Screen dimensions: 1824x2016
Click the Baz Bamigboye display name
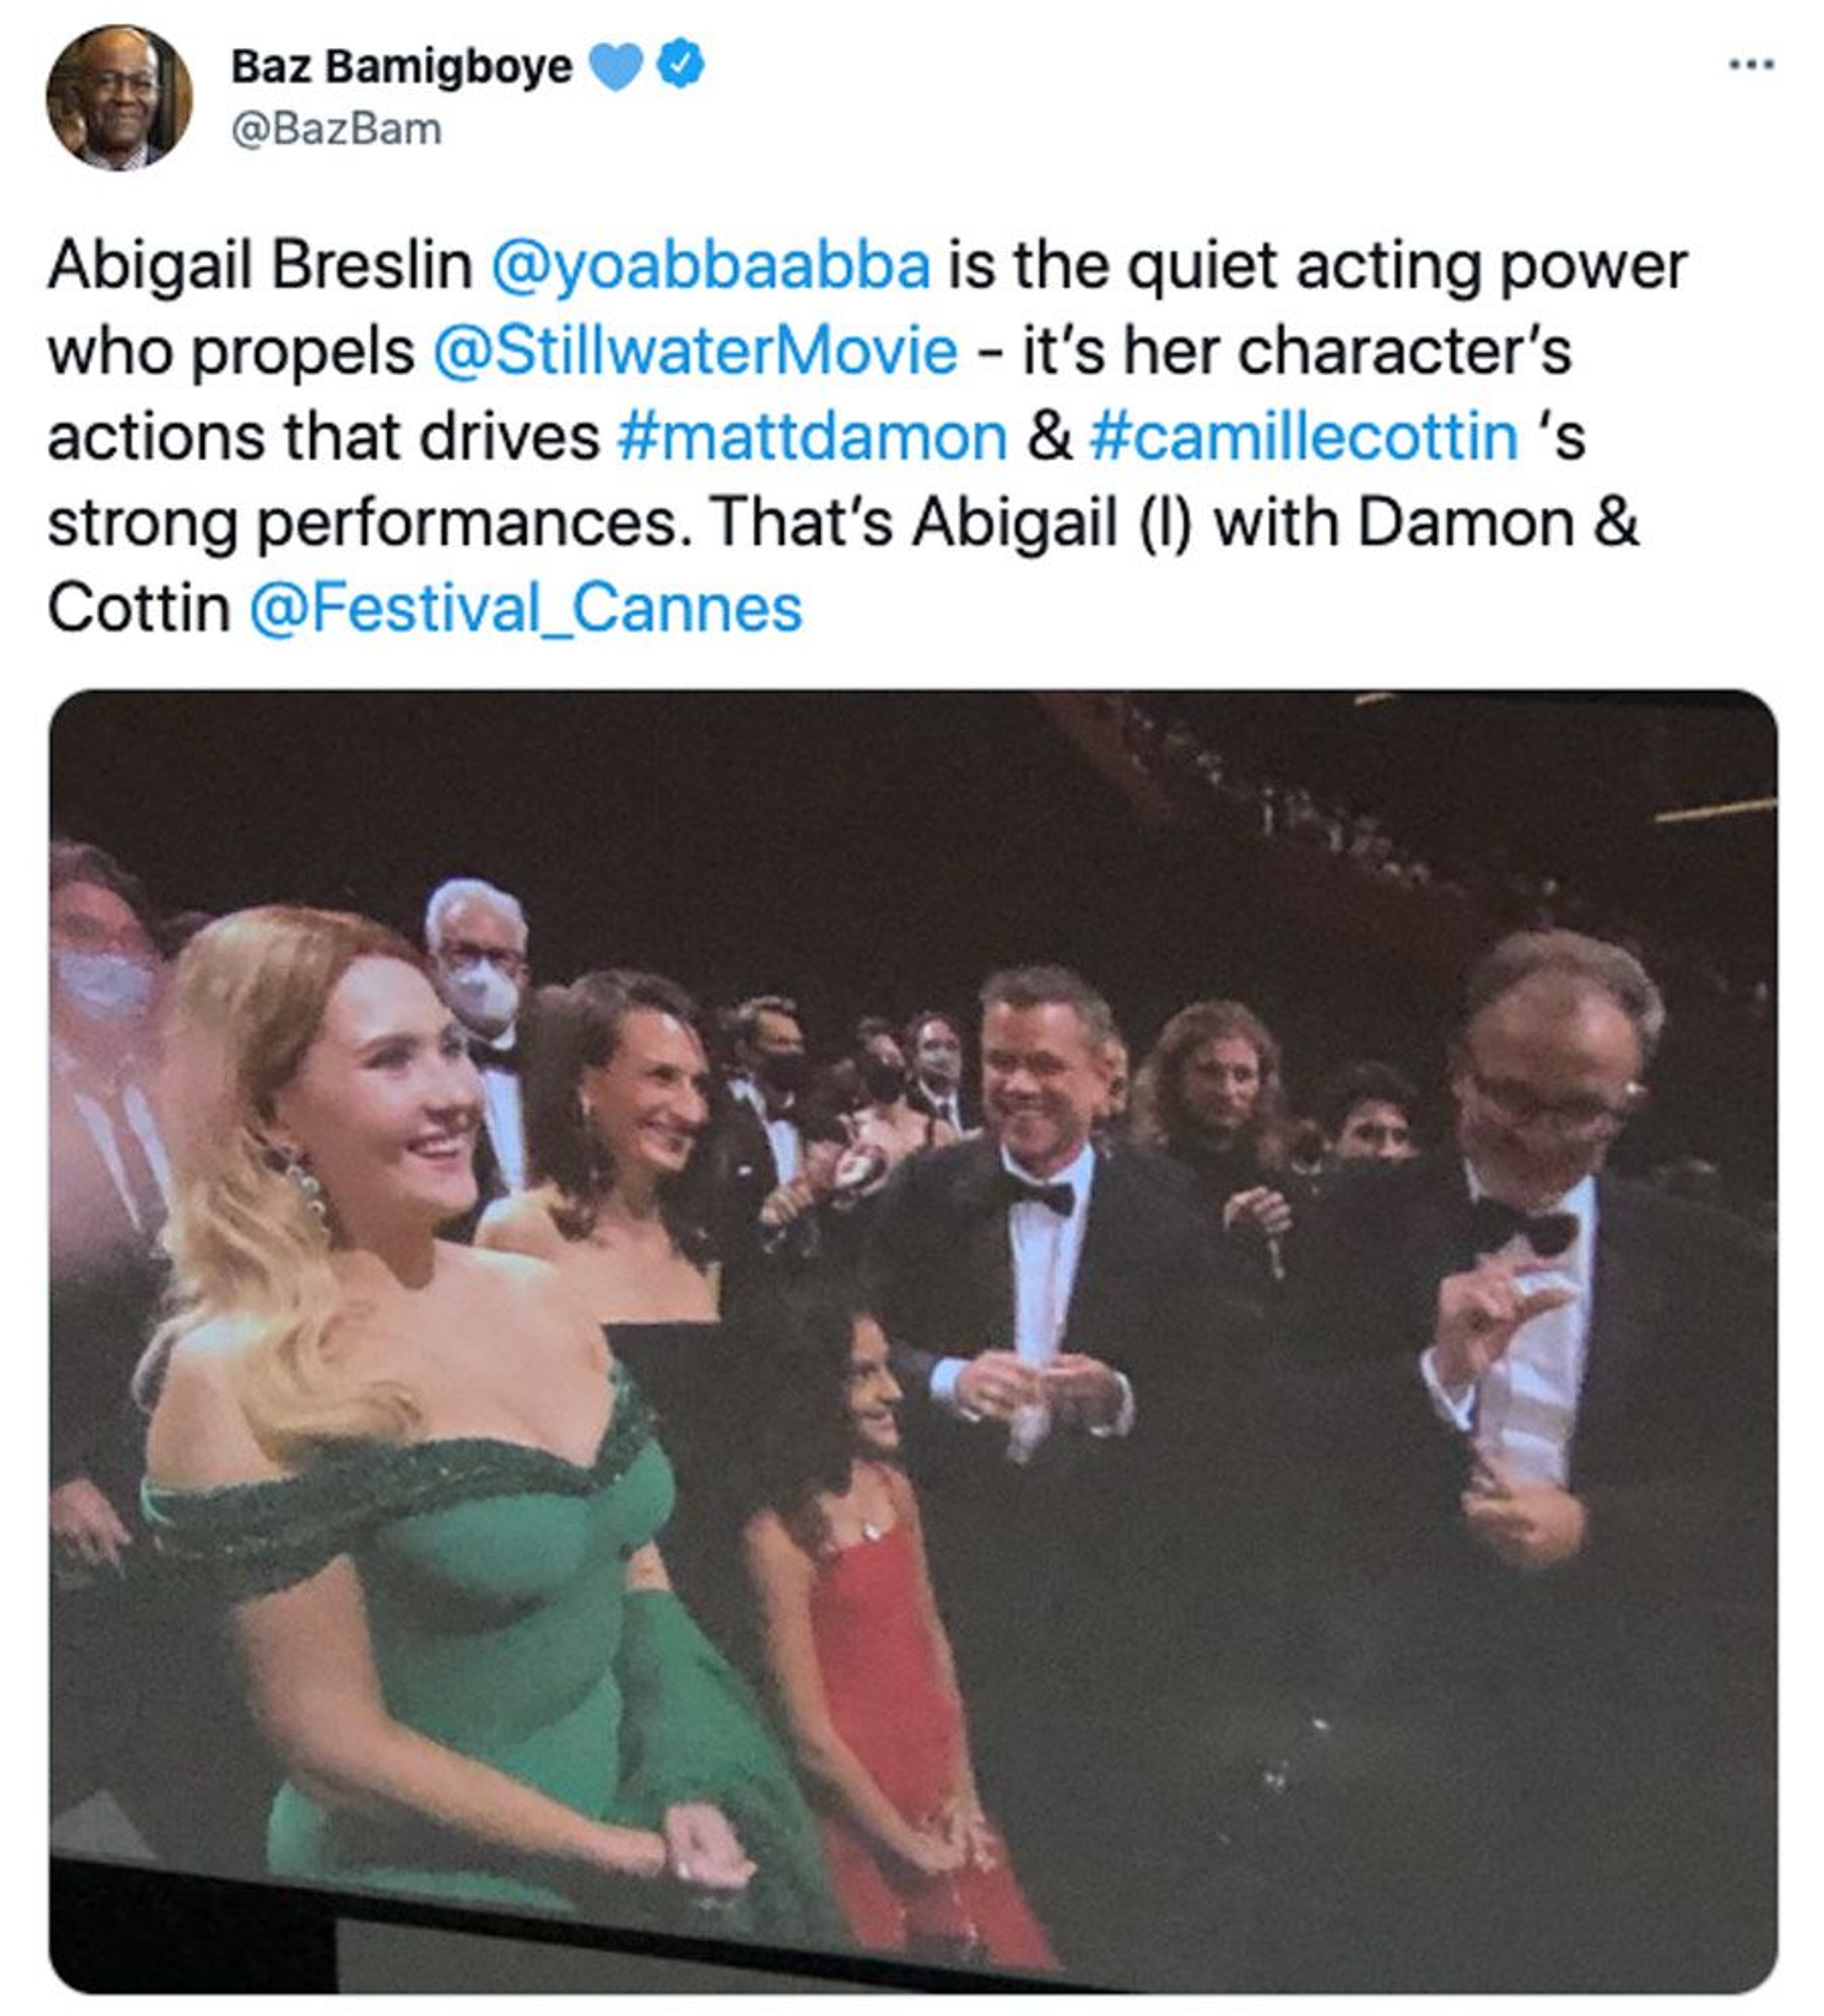click(x=401, y=67)
